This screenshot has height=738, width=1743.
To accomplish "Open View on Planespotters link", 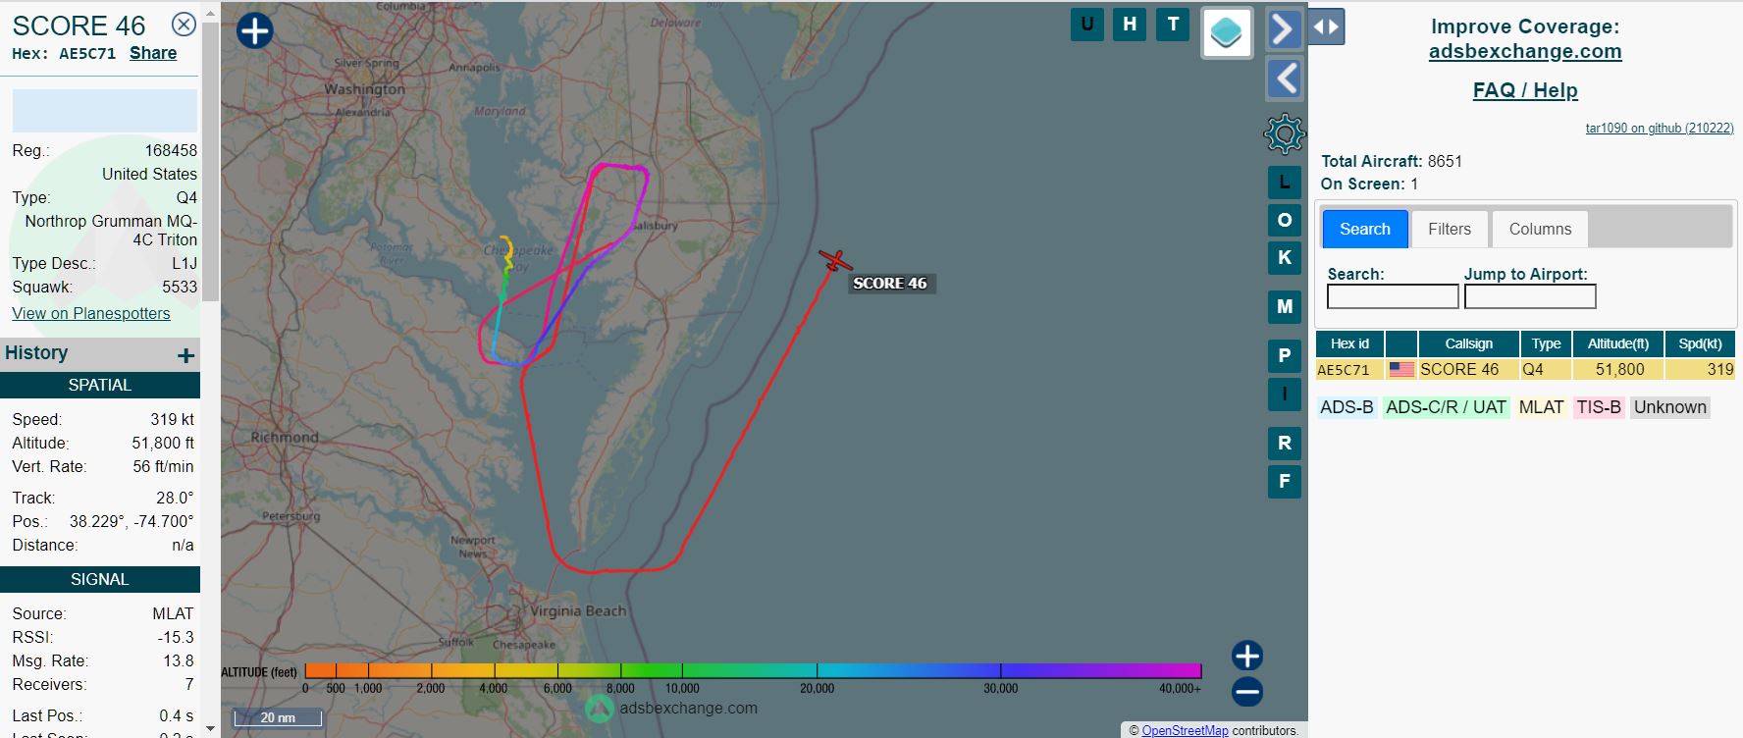I will (91, 313).
